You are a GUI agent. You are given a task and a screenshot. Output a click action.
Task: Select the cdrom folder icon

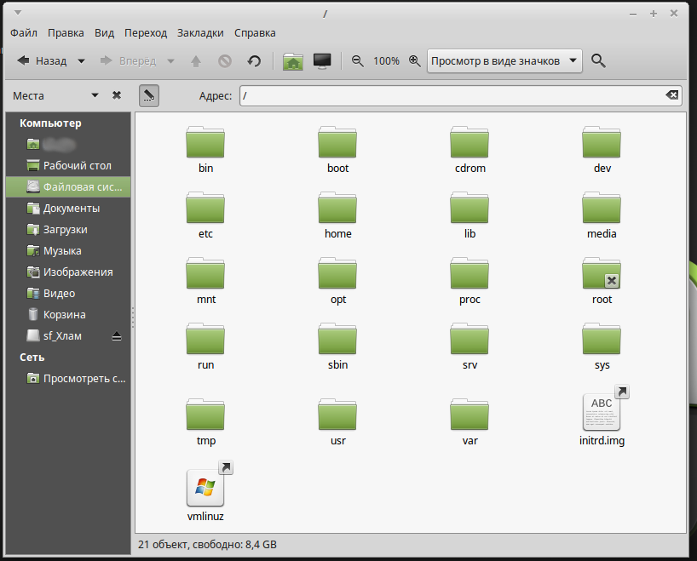click(x=469, y=142)
